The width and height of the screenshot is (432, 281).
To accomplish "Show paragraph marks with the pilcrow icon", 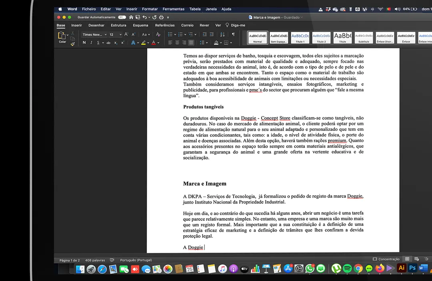I will (234, 34).
